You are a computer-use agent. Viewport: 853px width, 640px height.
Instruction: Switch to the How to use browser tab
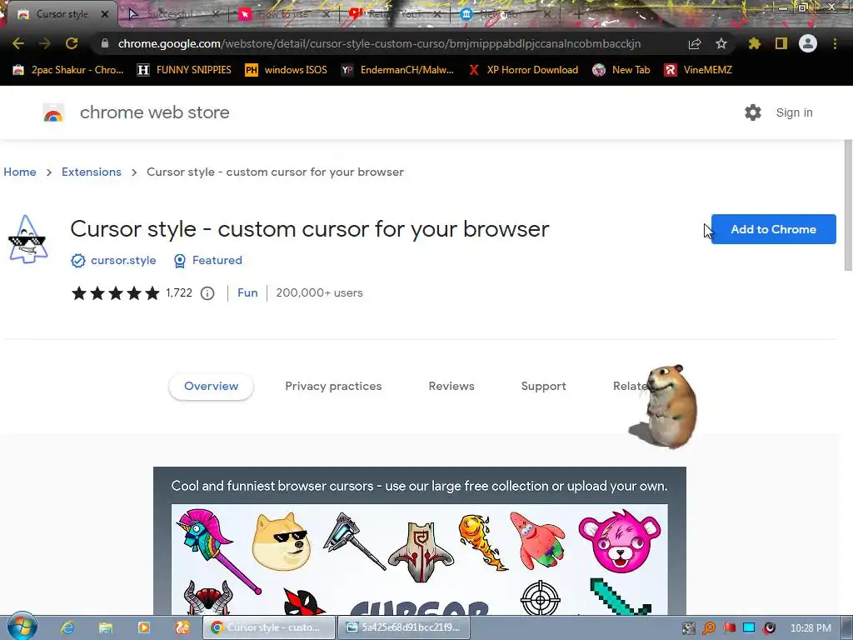tap(283, 14)
